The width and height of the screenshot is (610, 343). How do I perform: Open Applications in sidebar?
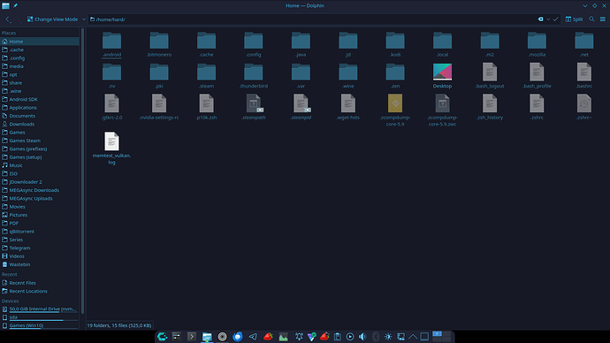(x=40, y=107)
